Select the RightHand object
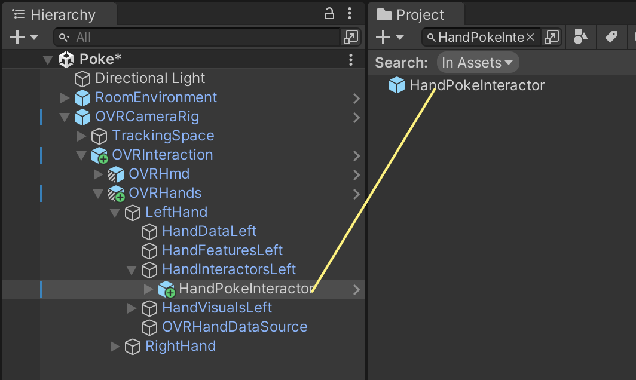 click(181, 346)
